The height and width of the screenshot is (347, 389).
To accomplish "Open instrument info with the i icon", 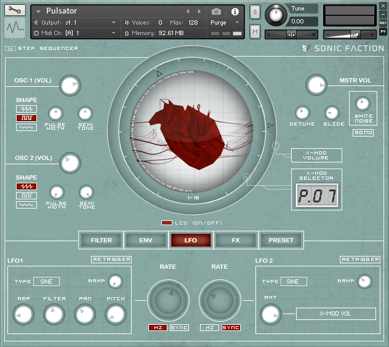I will (x=235, y=12).
